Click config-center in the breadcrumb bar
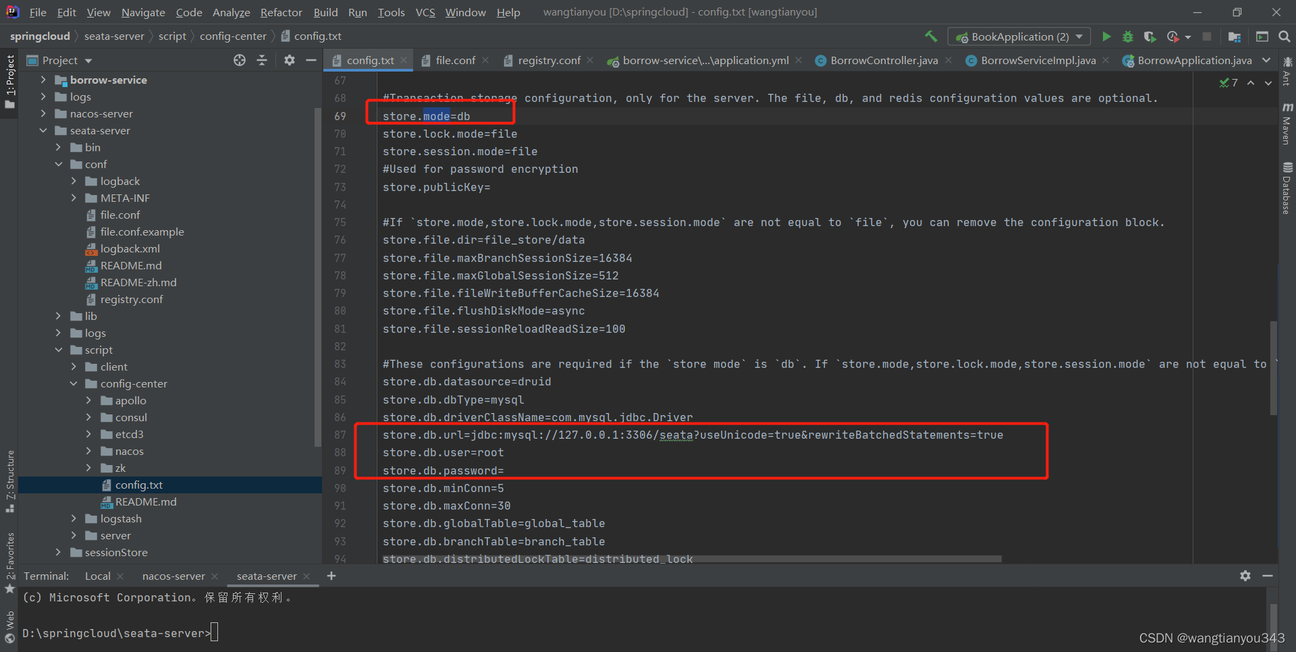Screen dimensions: 1296x652 [234, 36]
